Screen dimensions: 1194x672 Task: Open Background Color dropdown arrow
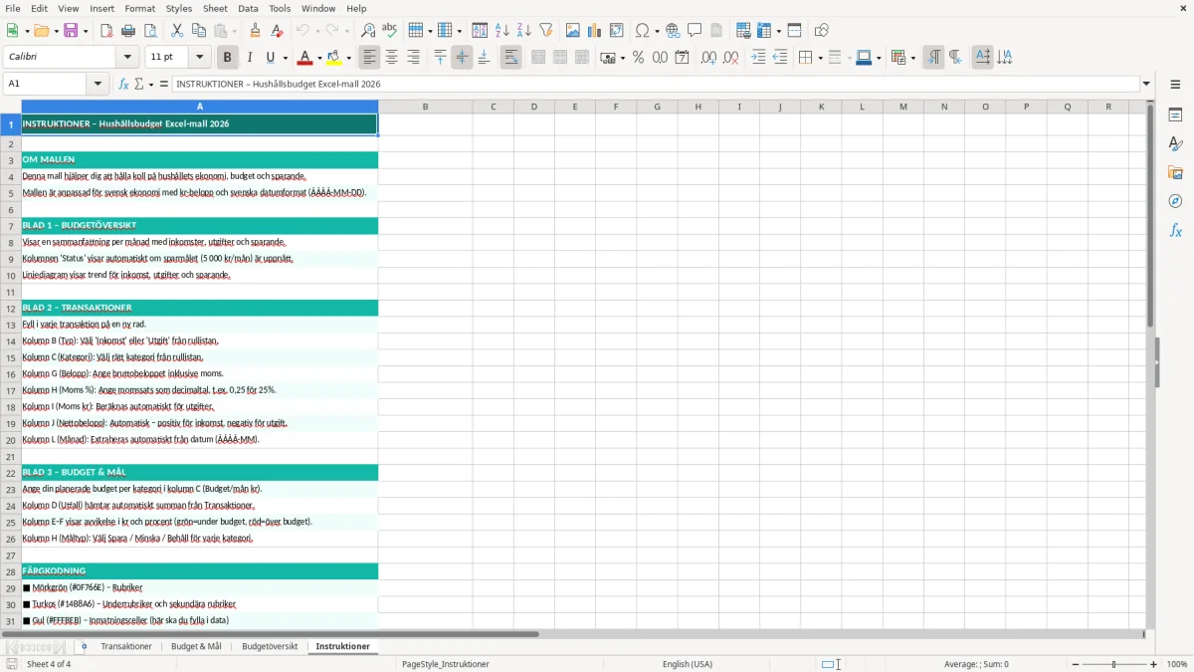pos(348,58)
